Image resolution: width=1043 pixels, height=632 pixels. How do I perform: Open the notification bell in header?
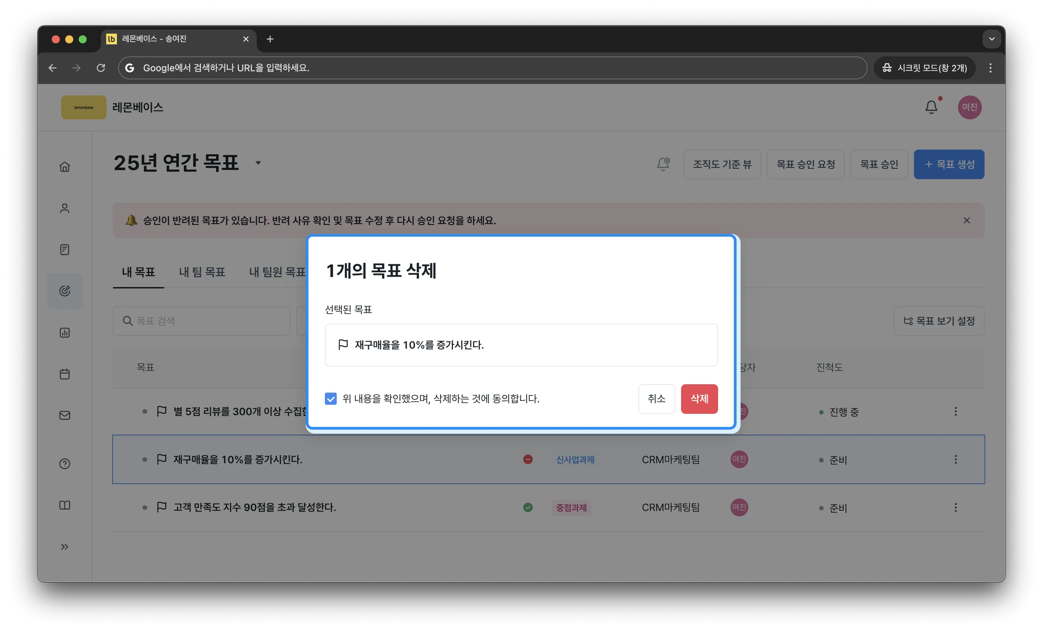[931, 107]
